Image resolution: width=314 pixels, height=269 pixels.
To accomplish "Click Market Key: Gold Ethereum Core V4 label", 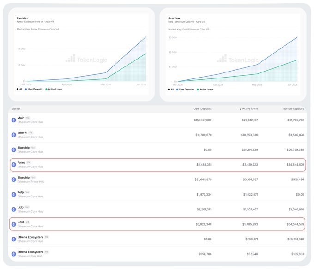I will tap(188, 30).
